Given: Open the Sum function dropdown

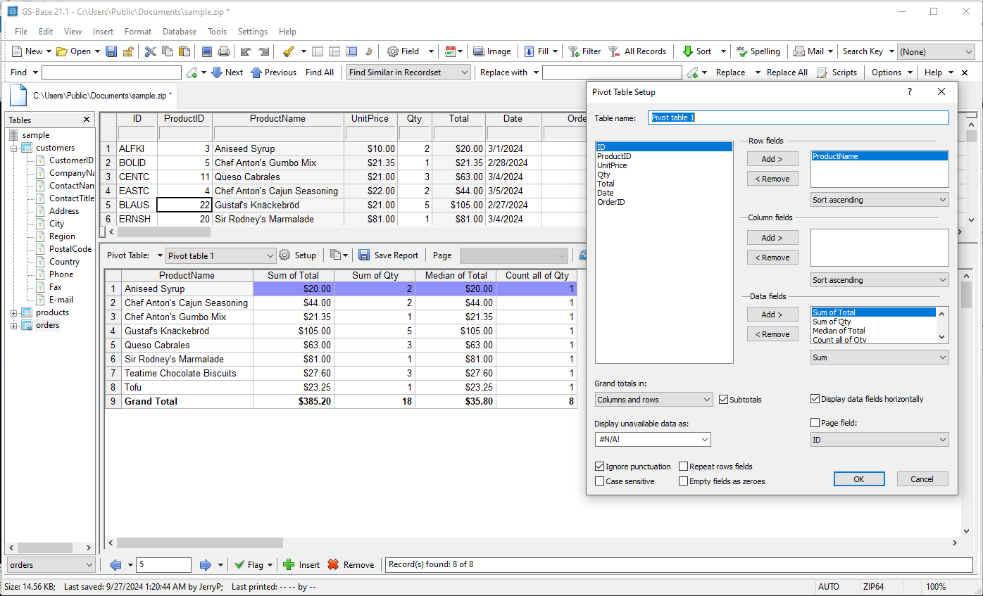Looking at the screenshot, I should 879,357.
